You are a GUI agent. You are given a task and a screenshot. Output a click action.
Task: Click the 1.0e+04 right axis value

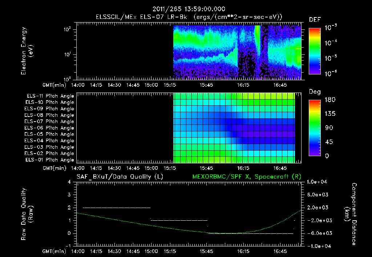[317, 182]
